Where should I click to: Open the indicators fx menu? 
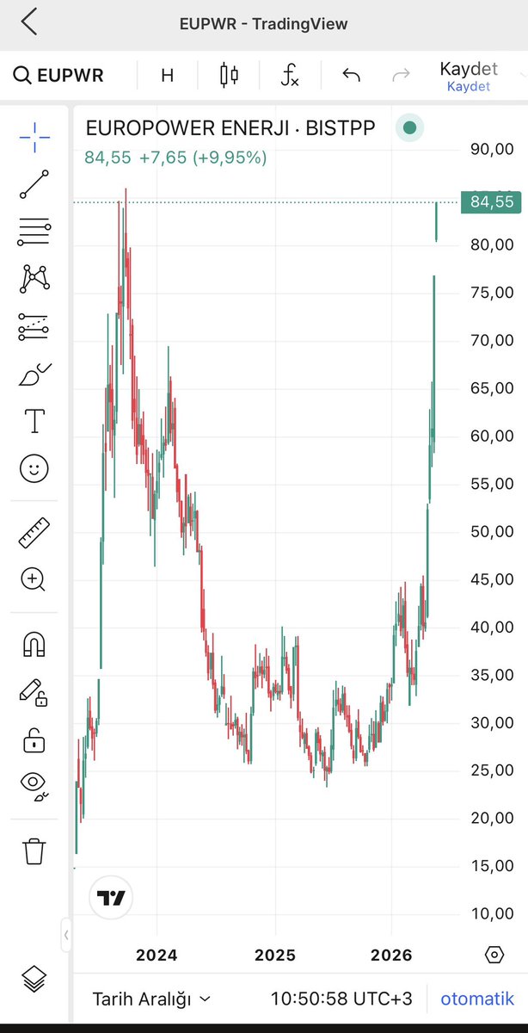coord(290,75)
